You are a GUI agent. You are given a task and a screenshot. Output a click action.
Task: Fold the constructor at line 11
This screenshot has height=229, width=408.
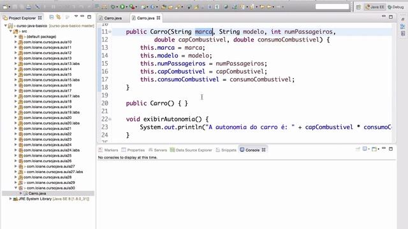110,32
